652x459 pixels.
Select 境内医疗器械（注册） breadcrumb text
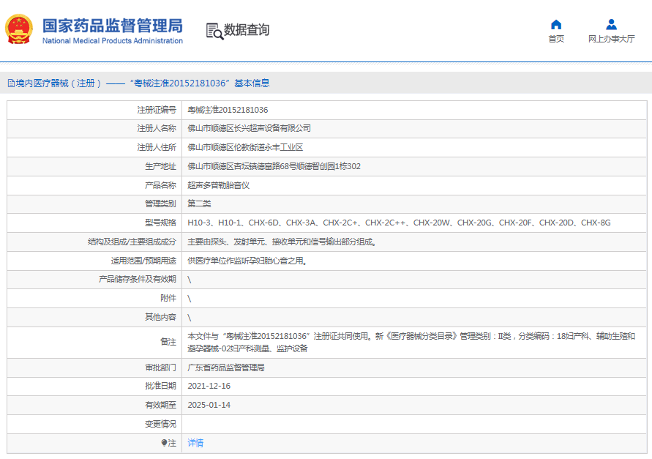[x=59, y=83]
